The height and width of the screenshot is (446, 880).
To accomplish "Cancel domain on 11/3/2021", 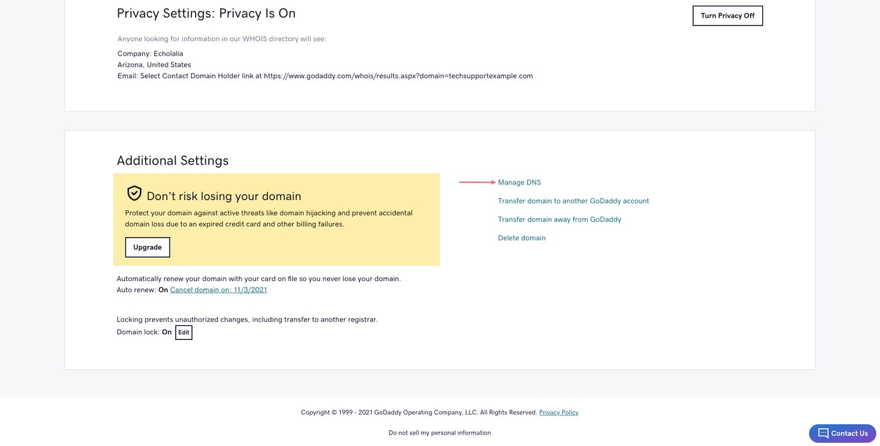I will tap(218, 289).
